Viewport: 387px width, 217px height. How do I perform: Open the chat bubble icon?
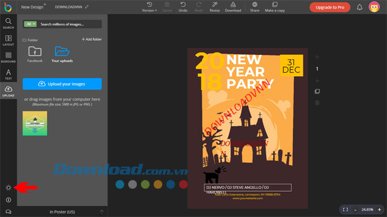(x=9, y=212)
